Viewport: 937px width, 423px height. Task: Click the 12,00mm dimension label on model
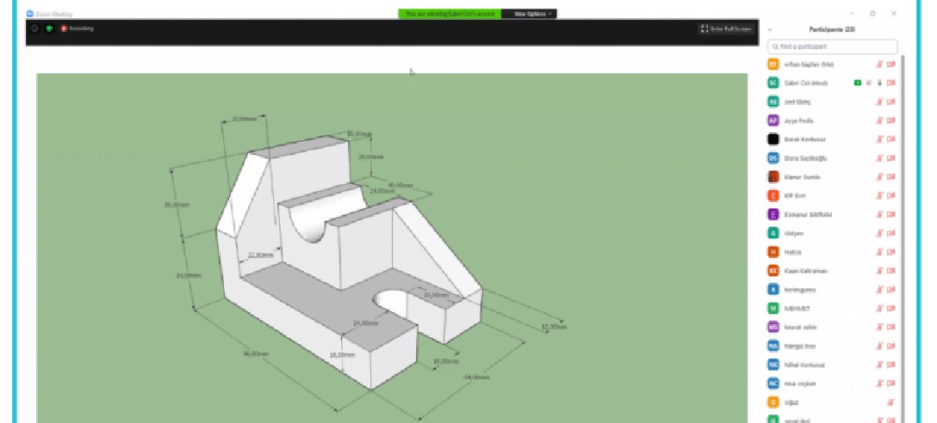554,327
